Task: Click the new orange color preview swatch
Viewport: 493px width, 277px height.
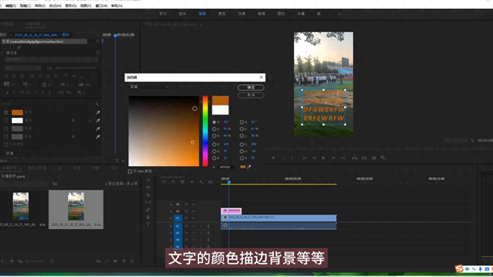Action: (220, 100)
